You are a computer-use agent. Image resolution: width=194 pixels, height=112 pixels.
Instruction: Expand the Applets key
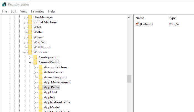point(35,98)
